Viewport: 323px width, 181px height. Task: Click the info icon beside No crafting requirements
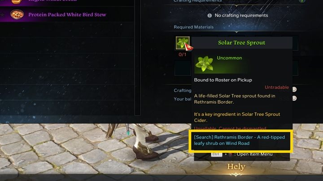tap(210, 15)
